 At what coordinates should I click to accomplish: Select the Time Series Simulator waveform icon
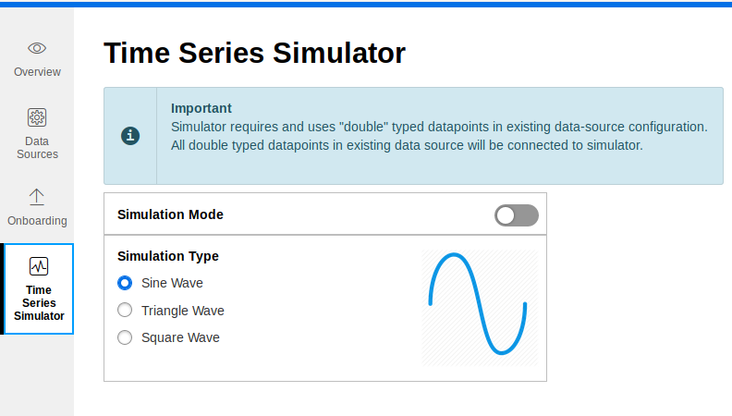(x=39, y=266)
